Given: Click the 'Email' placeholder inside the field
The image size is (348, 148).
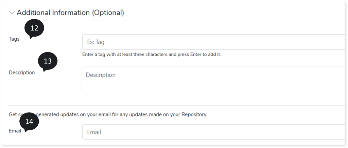Looking at the screenshot, I should pyautogui.click(x=94, y=132).
